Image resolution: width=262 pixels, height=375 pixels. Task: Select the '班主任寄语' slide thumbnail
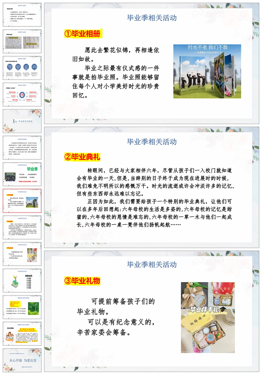point(22,333)
